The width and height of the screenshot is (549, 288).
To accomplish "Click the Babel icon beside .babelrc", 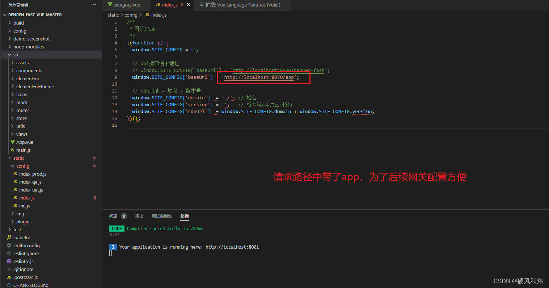I will (x=9, y=237).
